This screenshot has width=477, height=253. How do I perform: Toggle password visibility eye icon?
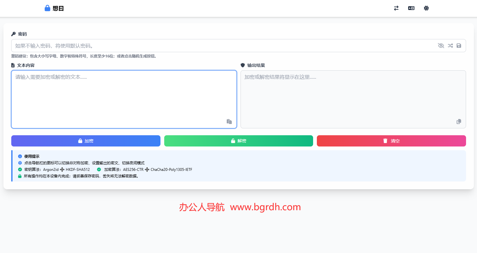[441, 46]
